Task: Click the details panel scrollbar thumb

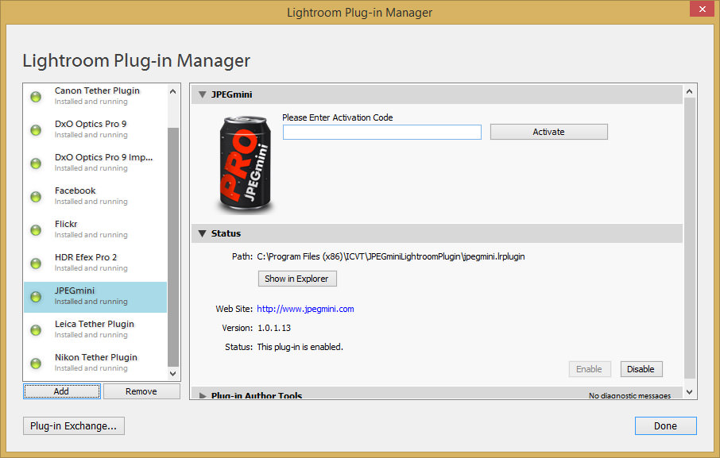Action: (689, 238)
